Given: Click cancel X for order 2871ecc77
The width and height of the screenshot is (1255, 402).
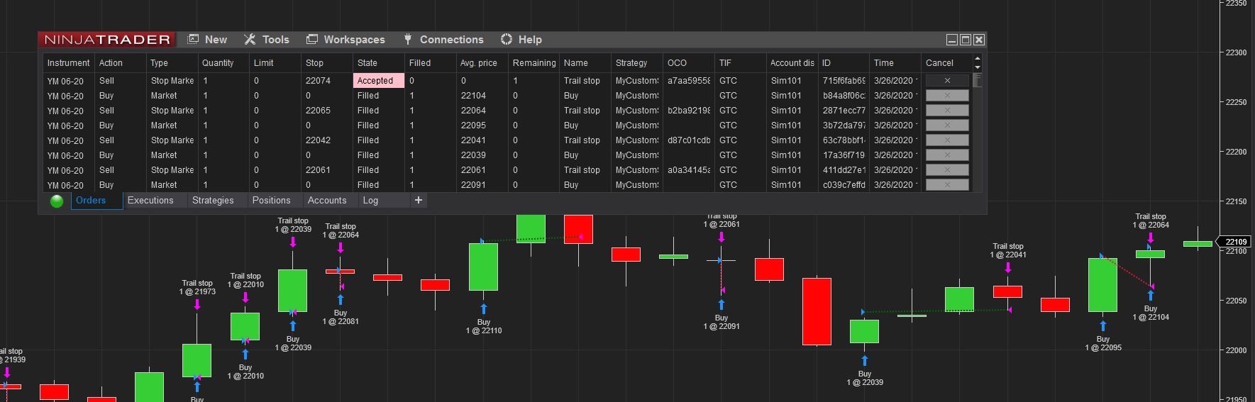Looking at the screenshot, I should (947, 111).
